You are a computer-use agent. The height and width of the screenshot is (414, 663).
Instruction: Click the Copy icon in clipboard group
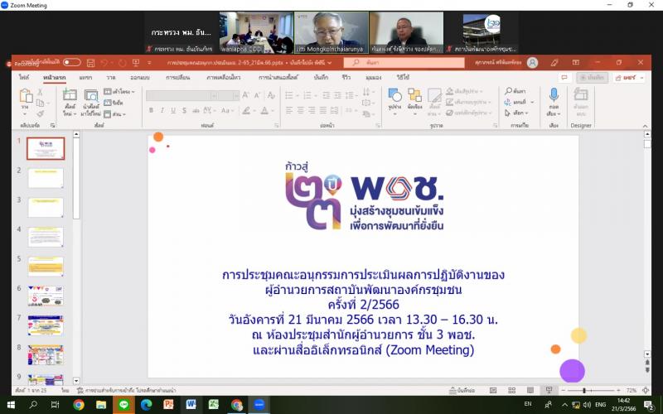[40, 103]
